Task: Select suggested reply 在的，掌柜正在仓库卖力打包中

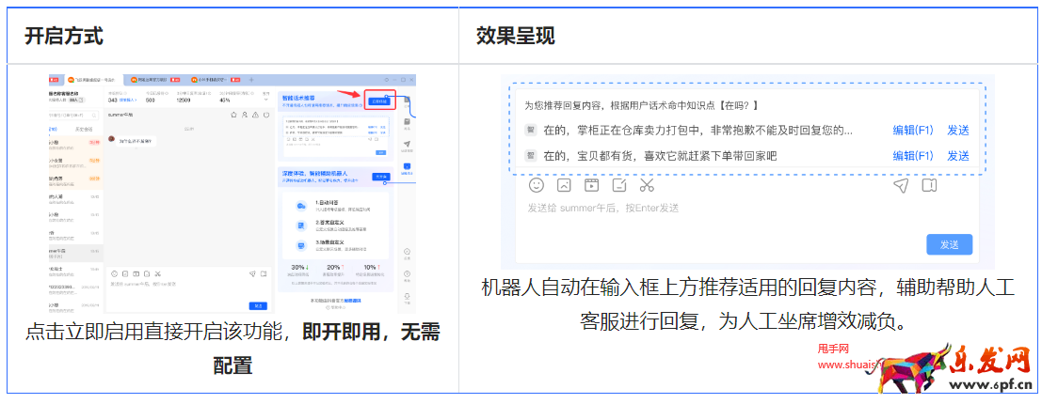Action: [x=697, y=130]
